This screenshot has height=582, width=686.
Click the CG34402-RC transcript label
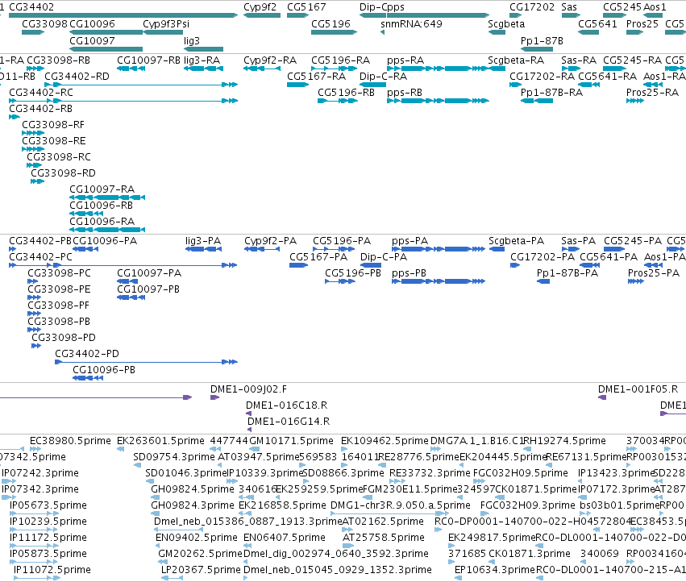41,93
